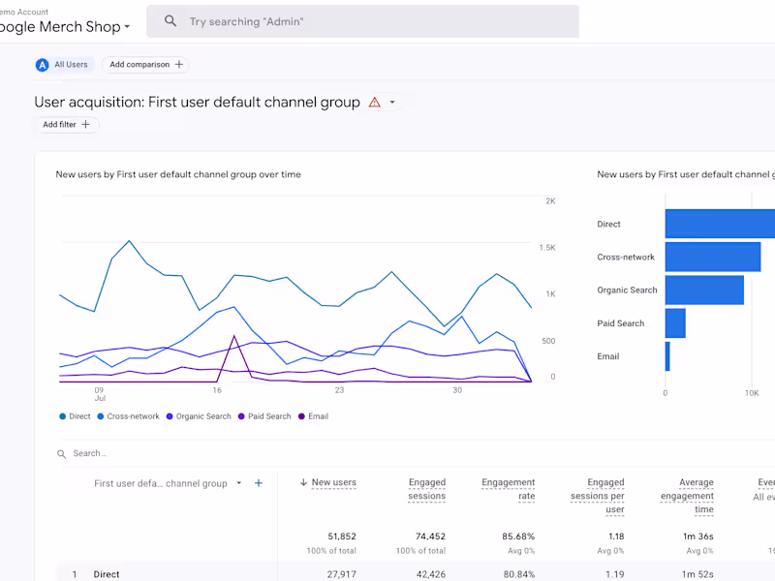The height and width of the screenshot is (581, 775).
Task: Click the Organic Search legend label
Action: 199,416
